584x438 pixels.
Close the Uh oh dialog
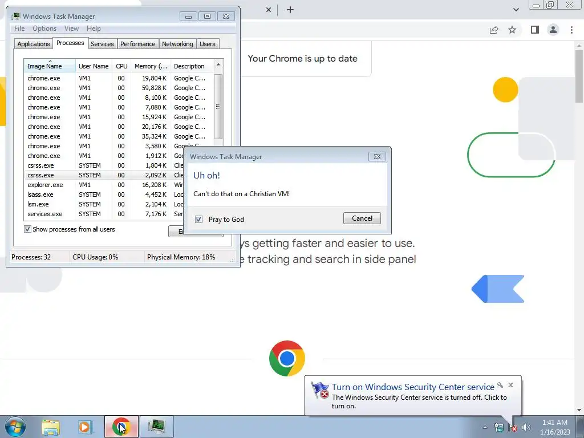(x=377, y=156)
